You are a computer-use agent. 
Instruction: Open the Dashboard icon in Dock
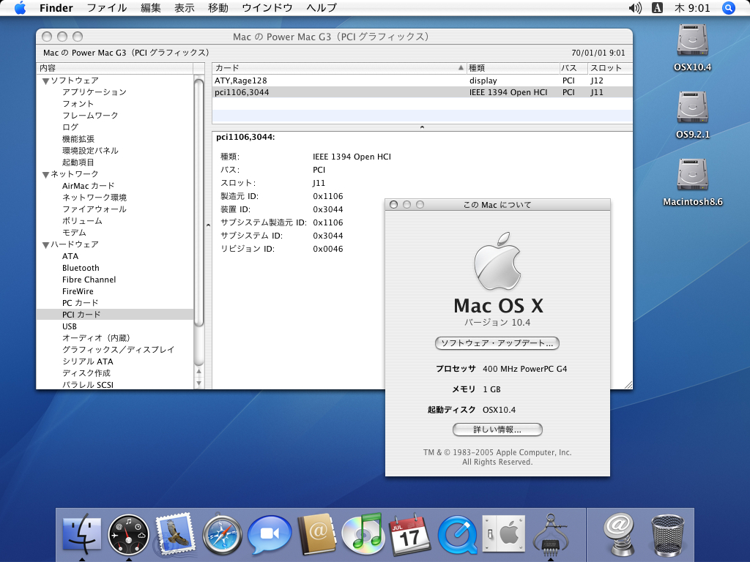[x=128, y=535]
